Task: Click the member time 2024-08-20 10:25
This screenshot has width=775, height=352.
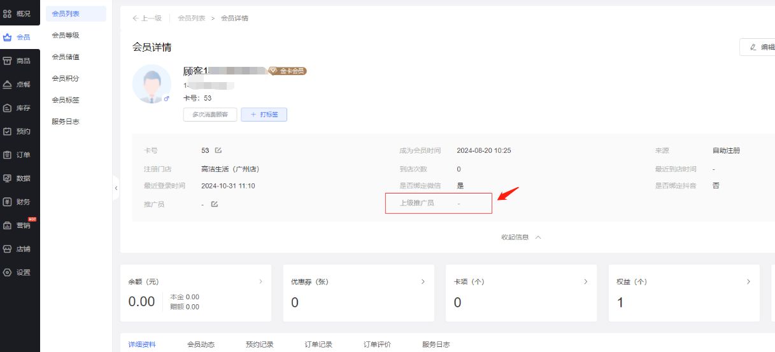Action: pos(484,151)
